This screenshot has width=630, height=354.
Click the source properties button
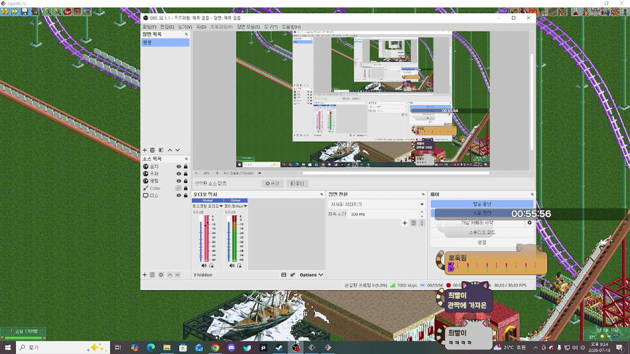point(273,184)
